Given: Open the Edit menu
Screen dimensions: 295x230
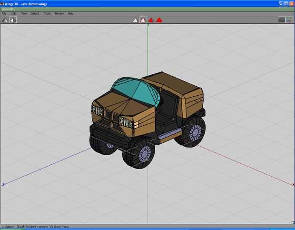Looking at the screenshot, I should 14,13.
